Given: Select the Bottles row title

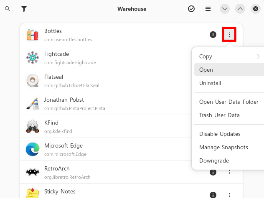Looking at the screenshot, I should (x=53, y=31).
